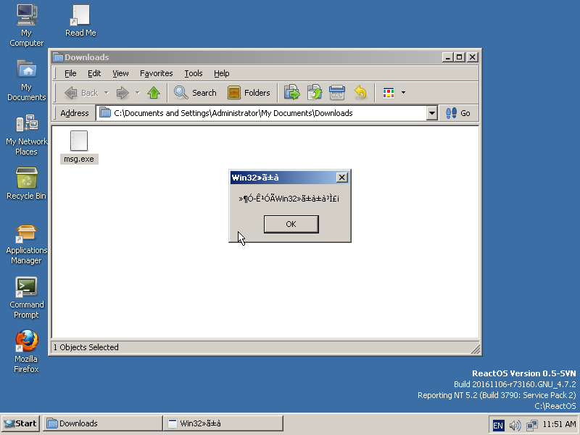
Task: Open the Favorites menu
Action: pos(156,73)
